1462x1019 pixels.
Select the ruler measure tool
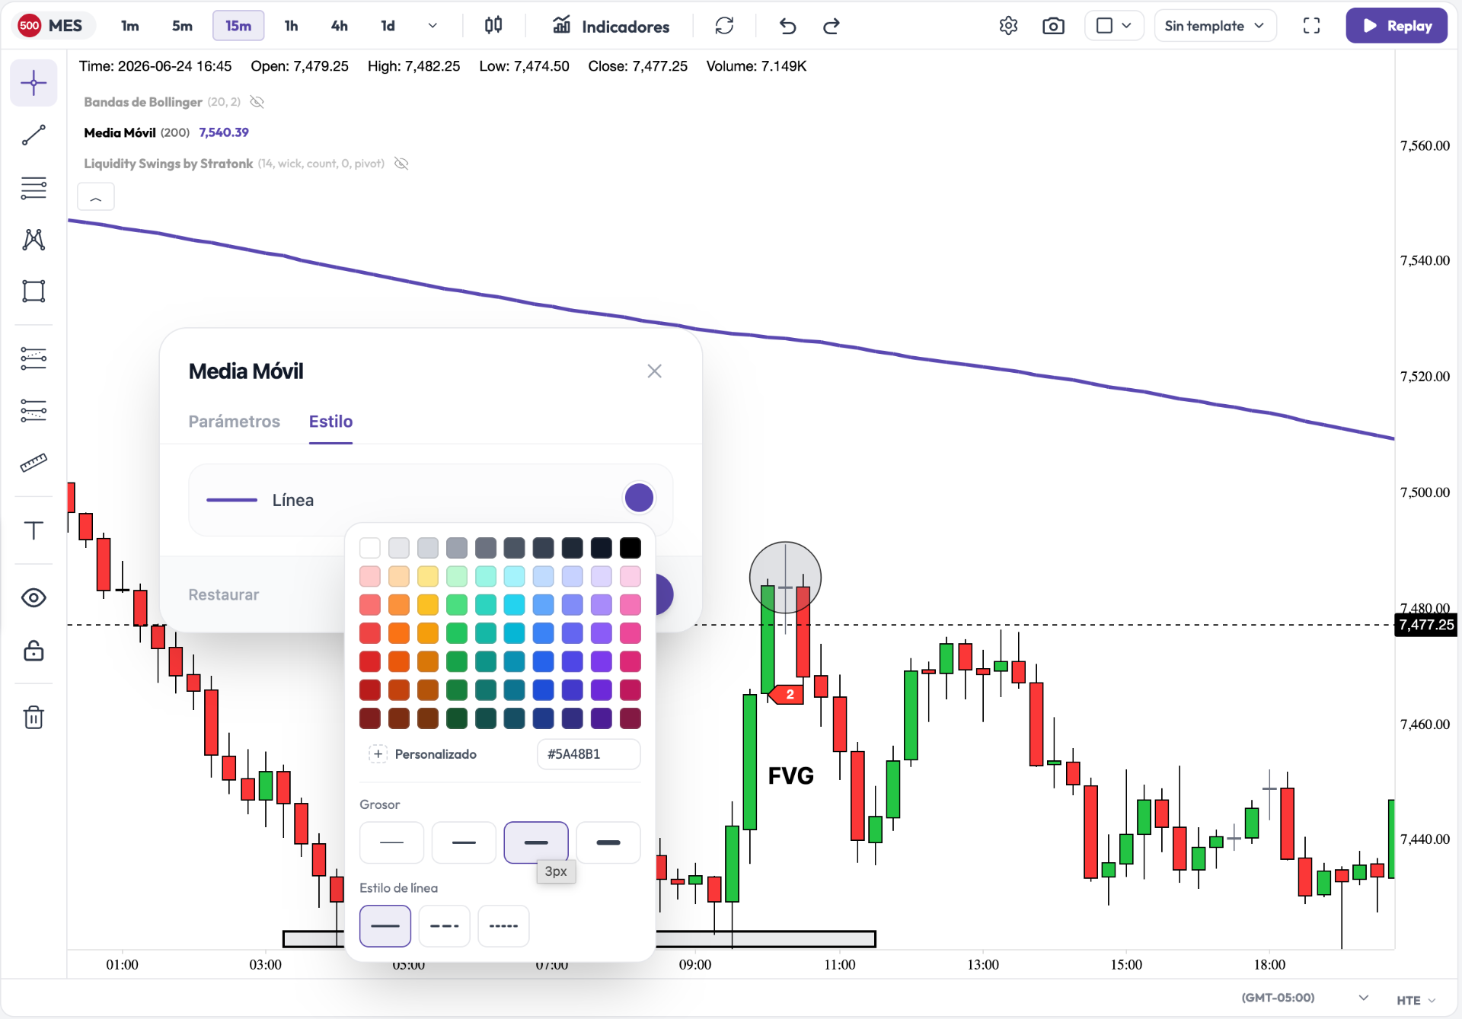34,463
